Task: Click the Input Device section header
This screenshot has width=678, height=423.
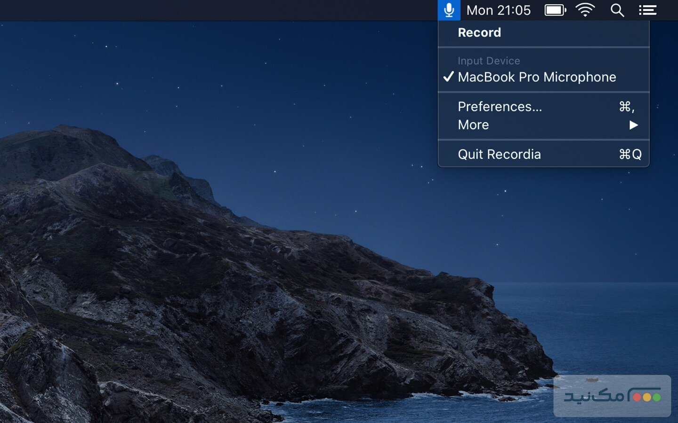Action: [x=489, y=61]
